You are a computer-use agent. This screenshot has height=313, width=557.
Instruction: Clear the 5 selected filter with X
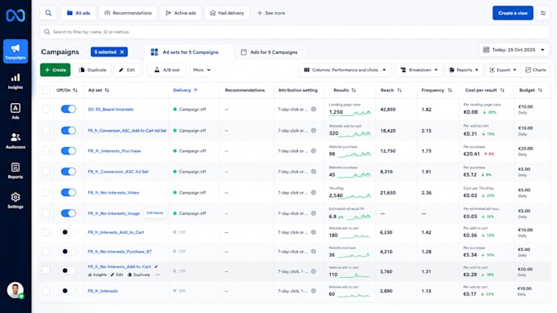(122, 52)
